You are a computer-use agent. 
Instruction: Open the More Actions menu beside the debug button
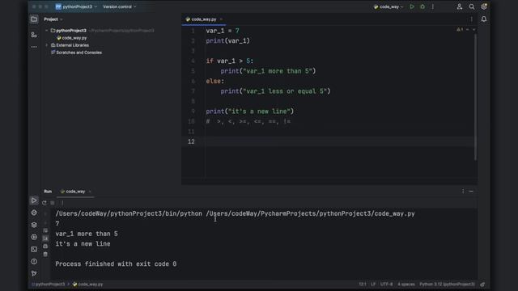433,6
